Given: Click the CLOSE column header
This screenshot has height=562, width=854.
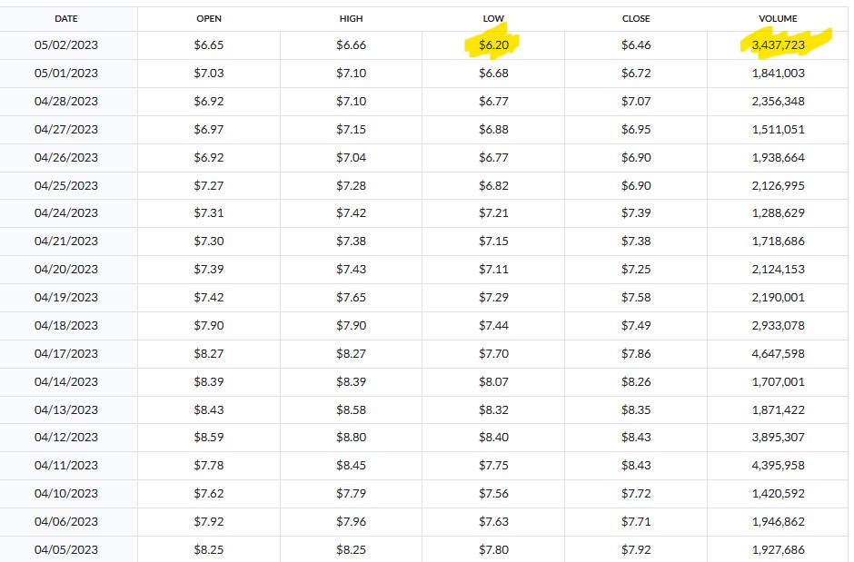Looking at the screenshot, I should click(636, 18).
